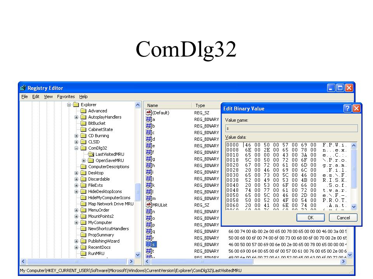Viewport: 373px width, 279px height.
Task: Expand the Desktop key
Action: coord(77,173)
